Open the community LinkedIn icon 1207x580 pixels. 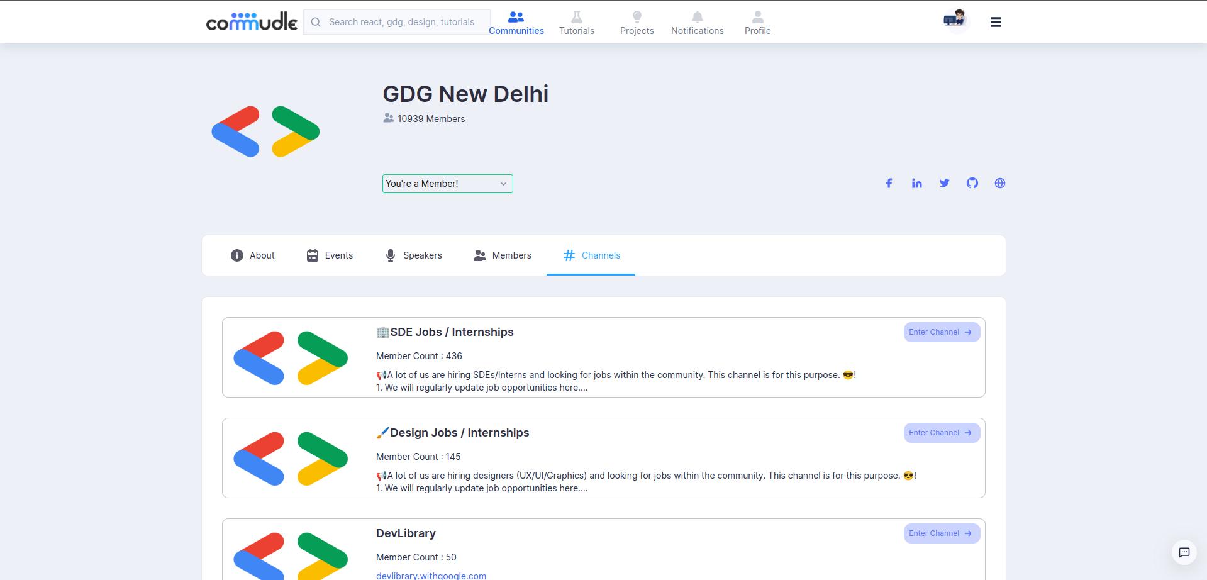(917, 183)
